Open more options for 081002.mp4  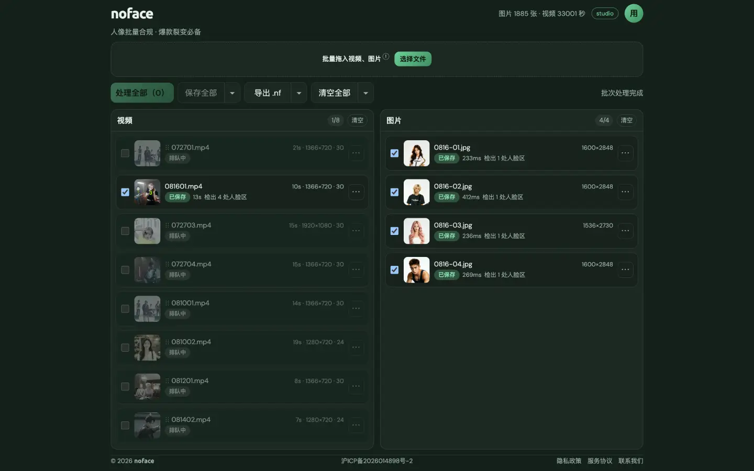(x=356, y=347)
